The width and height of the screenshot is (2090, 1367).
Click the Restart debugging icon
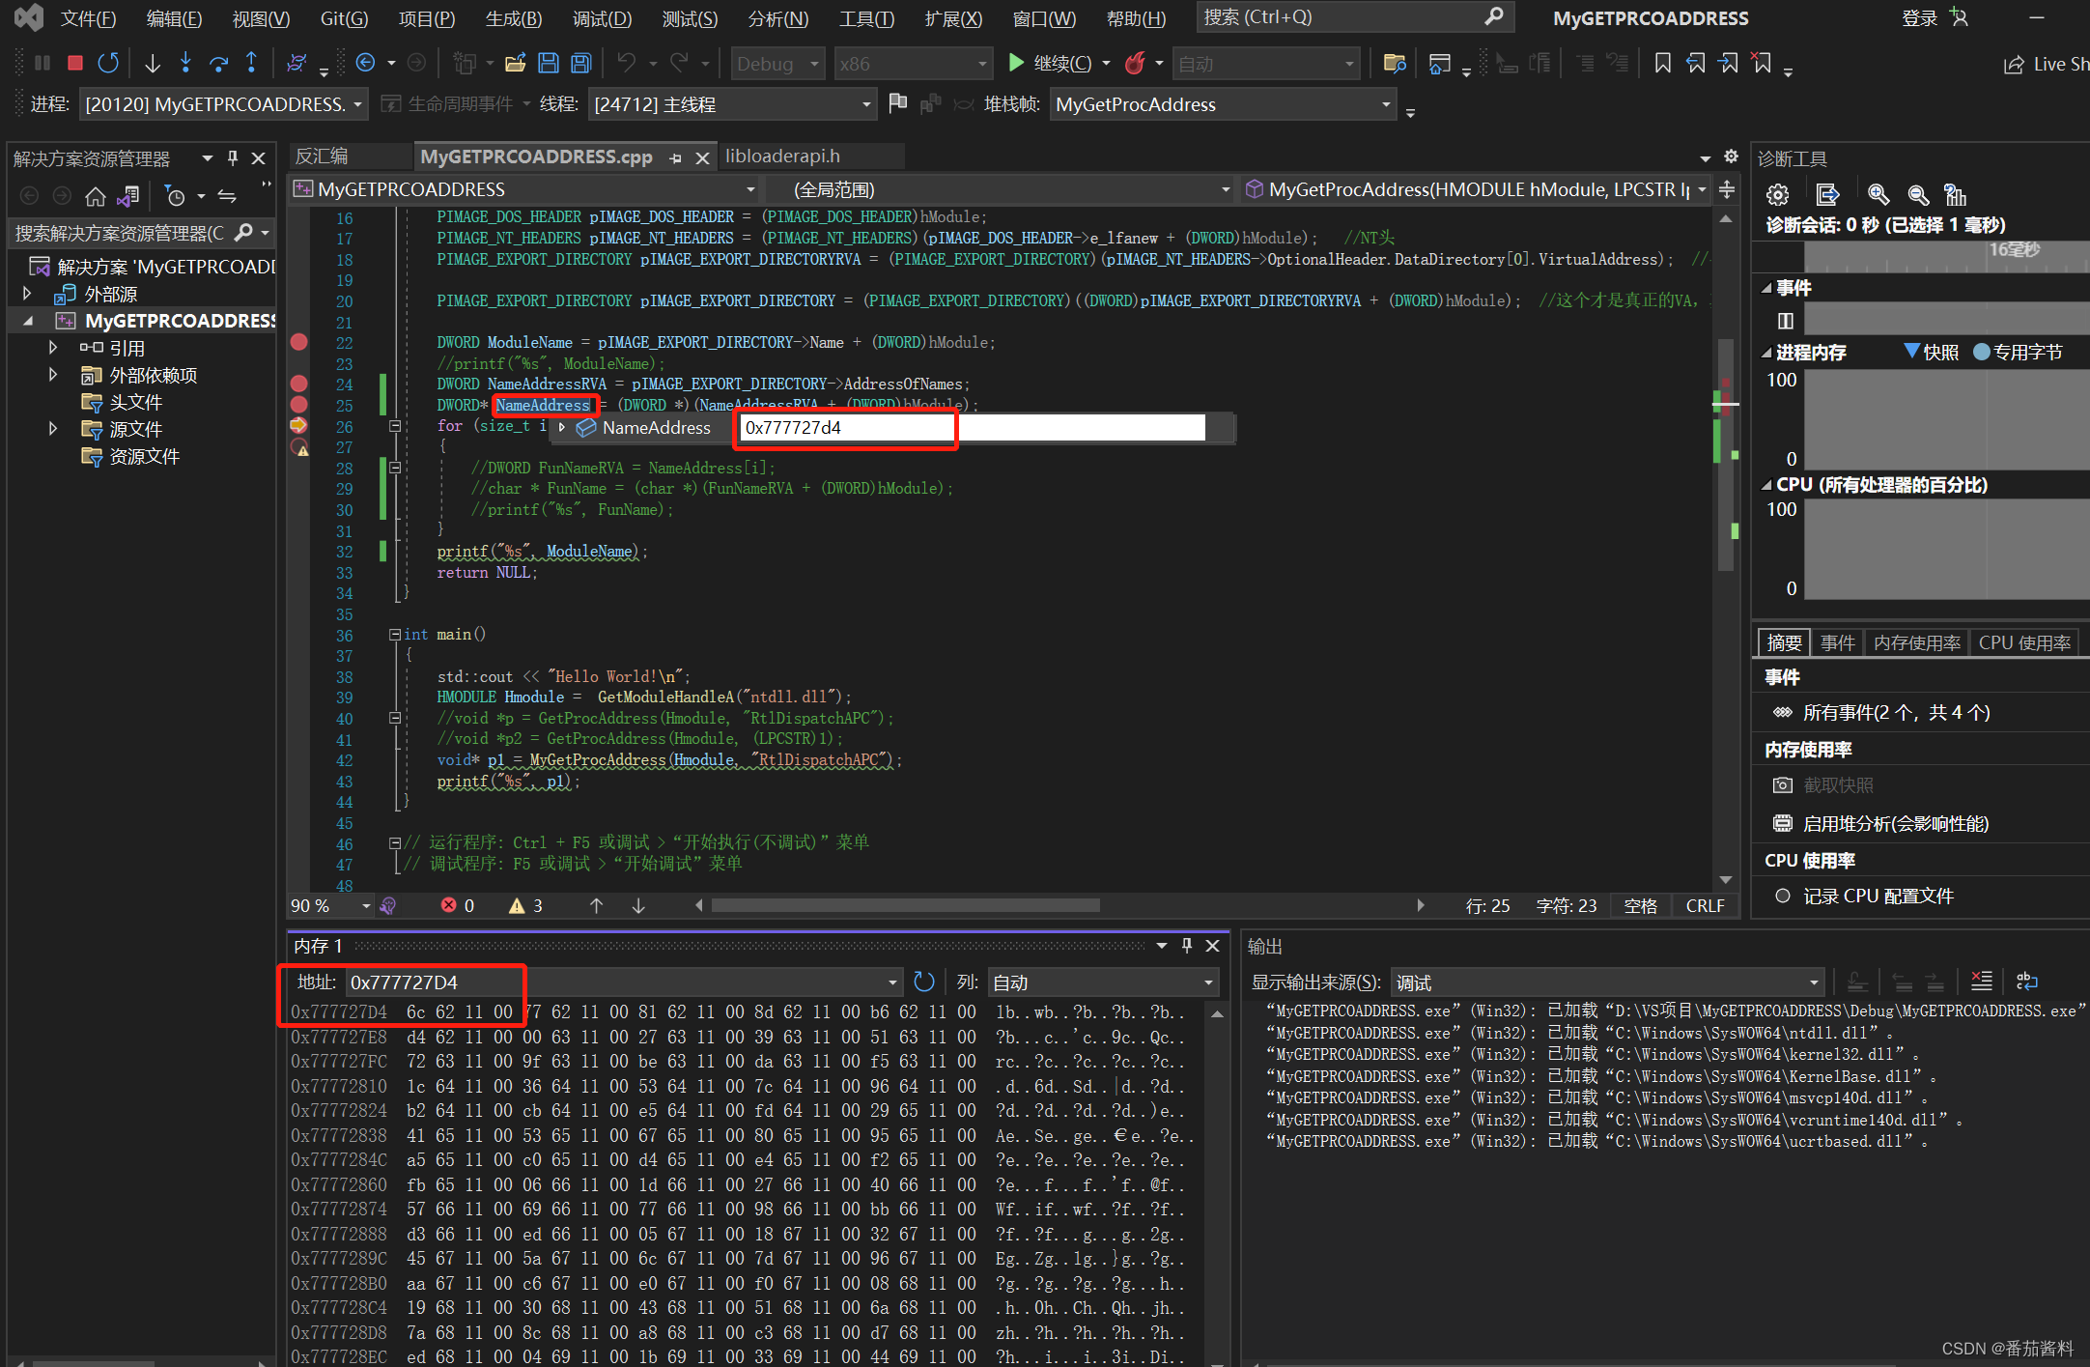coord(108,64)
